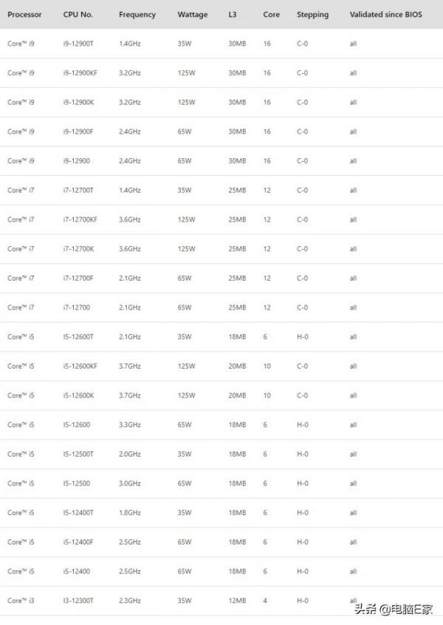Image resolution: width=443 pixels, height=625 pixels.
Task: Select the i3-12300T CPU entry
Action: [x=78, y=600]
